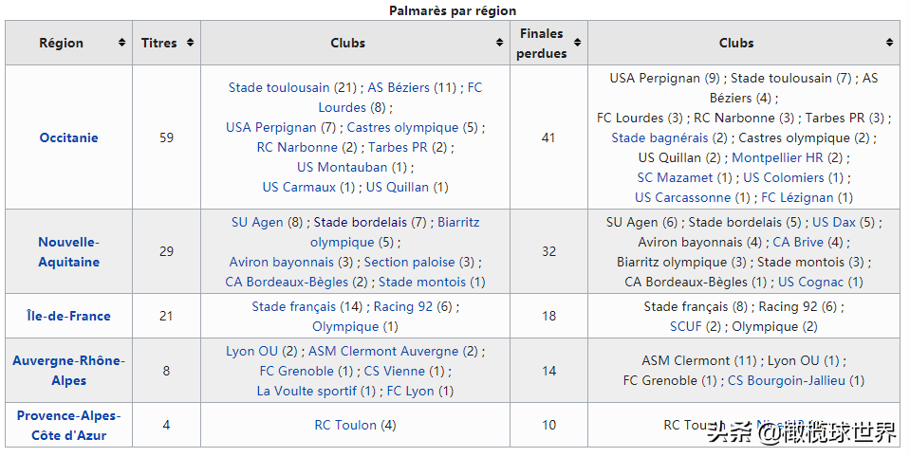The image size is (910, 457).
Task: Click the RC Toulon titles link
Action: [x=345, y=425]
